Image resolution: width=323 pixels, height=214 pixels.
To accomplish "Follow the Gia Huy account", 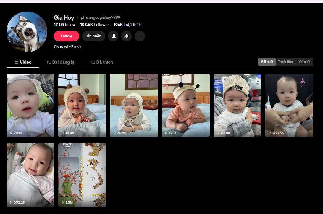I will 67,36.
